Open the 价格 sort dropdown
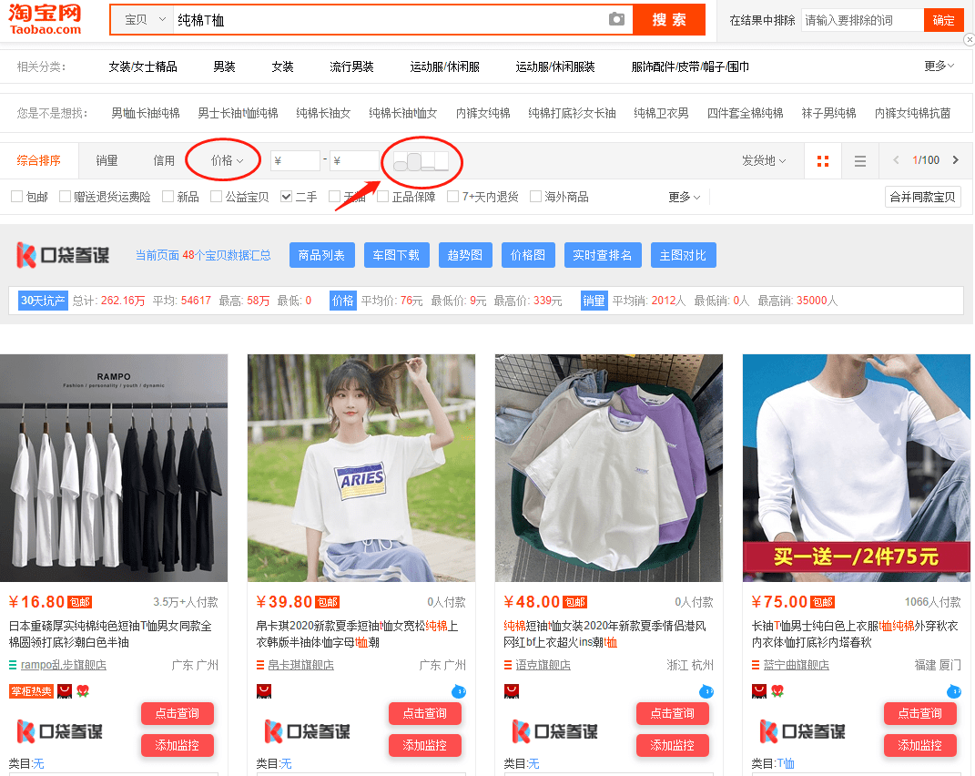 point(227,160)
